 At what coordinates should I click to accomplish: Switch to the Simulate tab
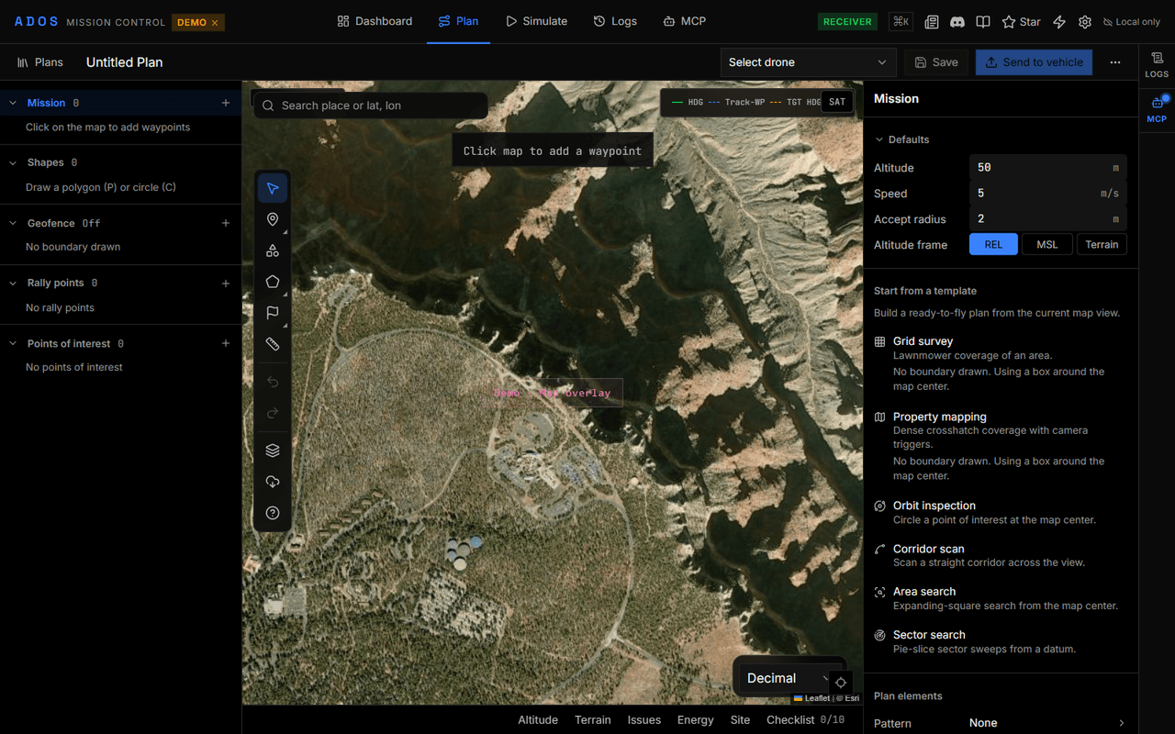tap(536, 21)
